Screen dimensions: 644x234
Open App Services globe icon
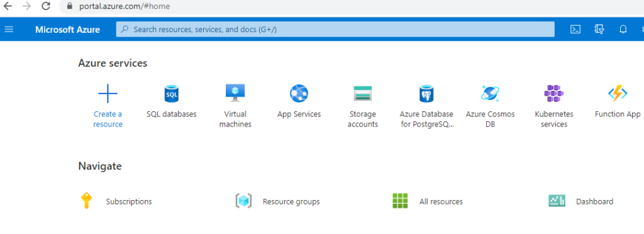pyautogui.click(x=299, y=94)
